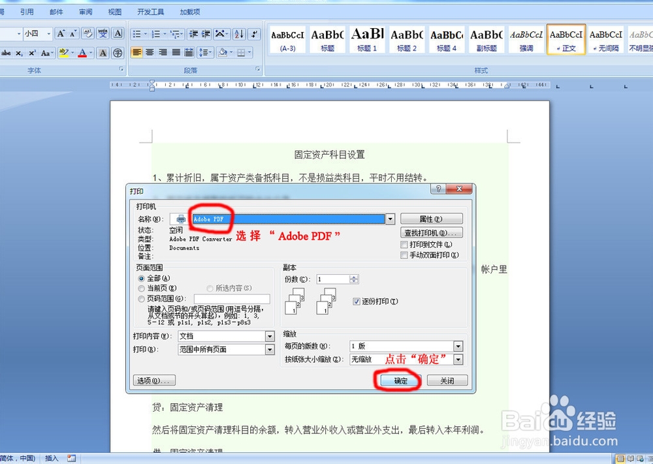
Task: Switch to the 审阅 ribbon tab
Action: click(86, 12)
